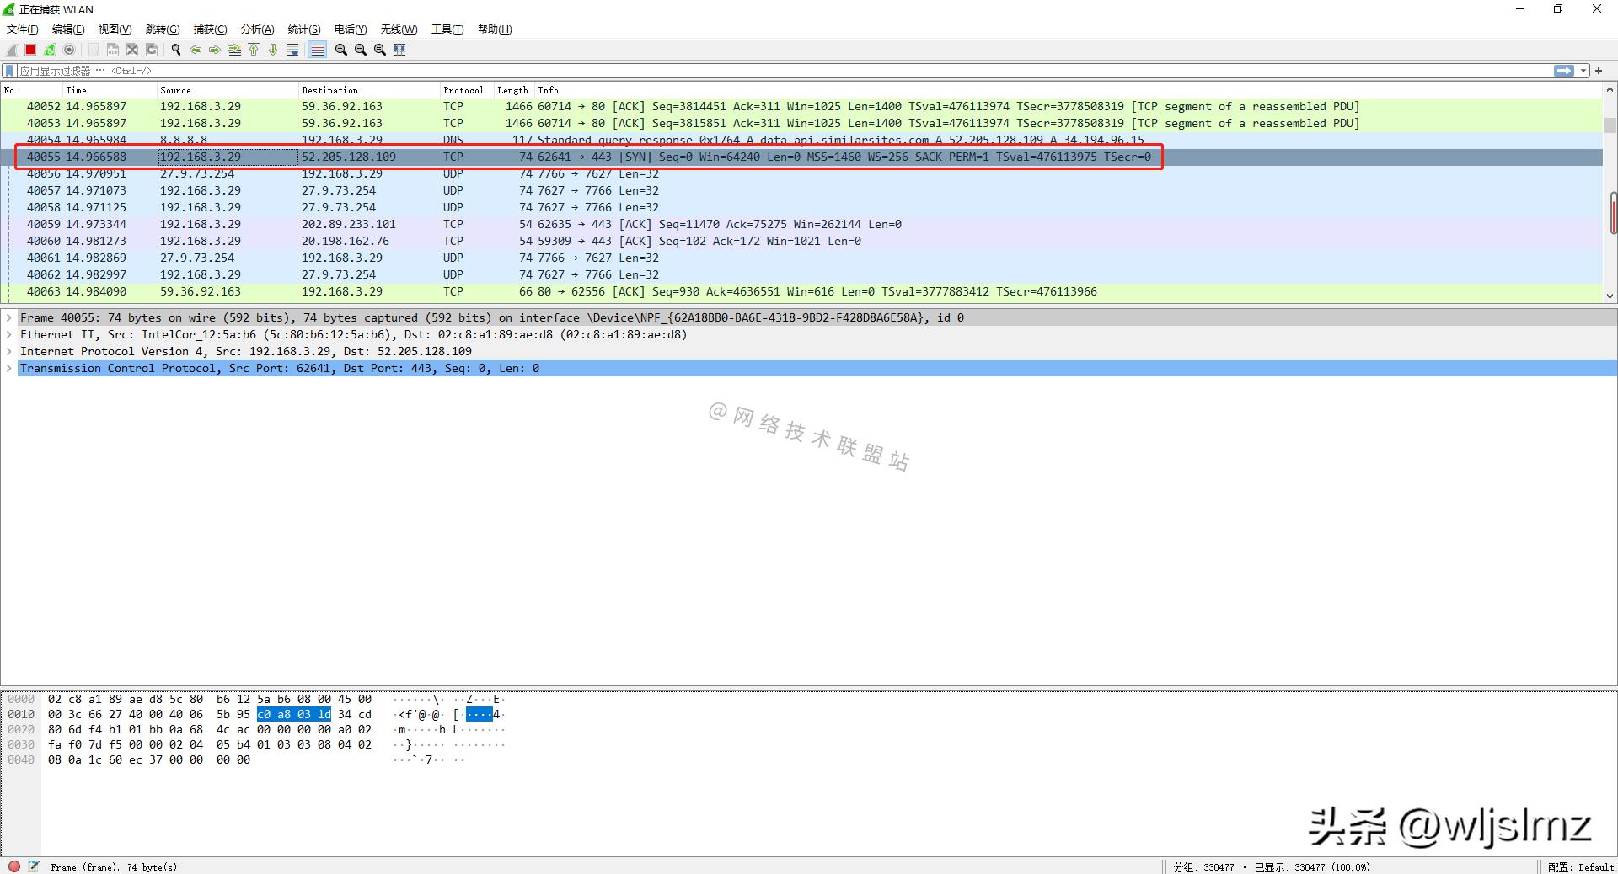Viewport: 1618px width, 874px height.
Task: Open the 分析(A) menu
Action: click(x=257, y=29)
